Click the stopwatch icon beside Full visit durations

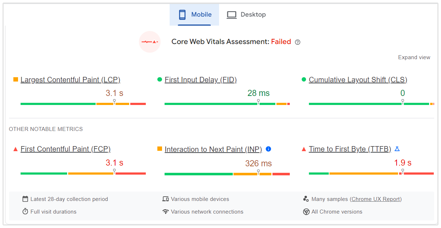25,212
